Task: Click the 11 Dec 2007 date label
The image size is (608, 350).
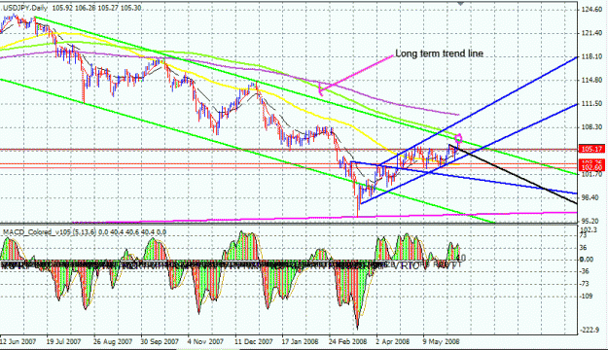Action: [254, 342]
